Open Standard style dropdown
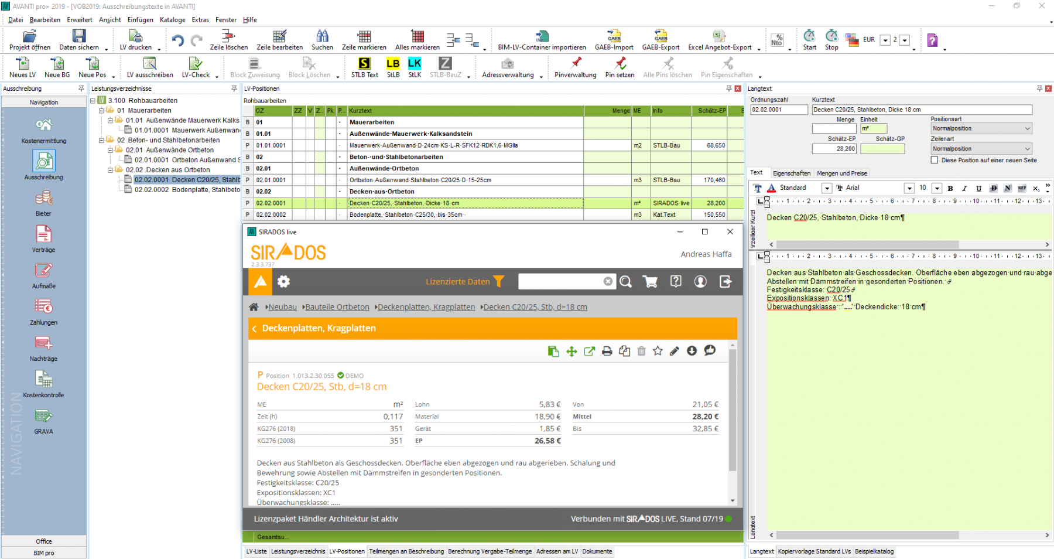The height and width of the screenshot is (559, 1054). pos(827,188)
